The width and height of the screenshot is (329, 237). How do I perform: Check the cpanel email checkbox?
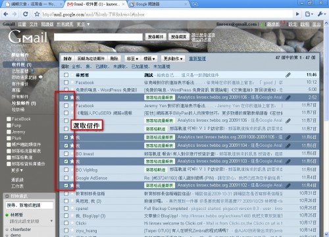(66, 208)
